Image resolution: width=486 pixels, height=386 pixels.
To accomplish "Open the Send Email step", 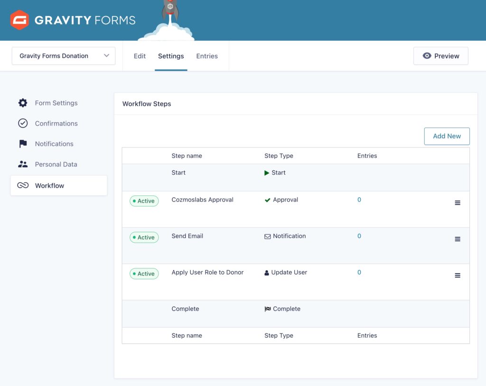I will click(x=187, y=236).
